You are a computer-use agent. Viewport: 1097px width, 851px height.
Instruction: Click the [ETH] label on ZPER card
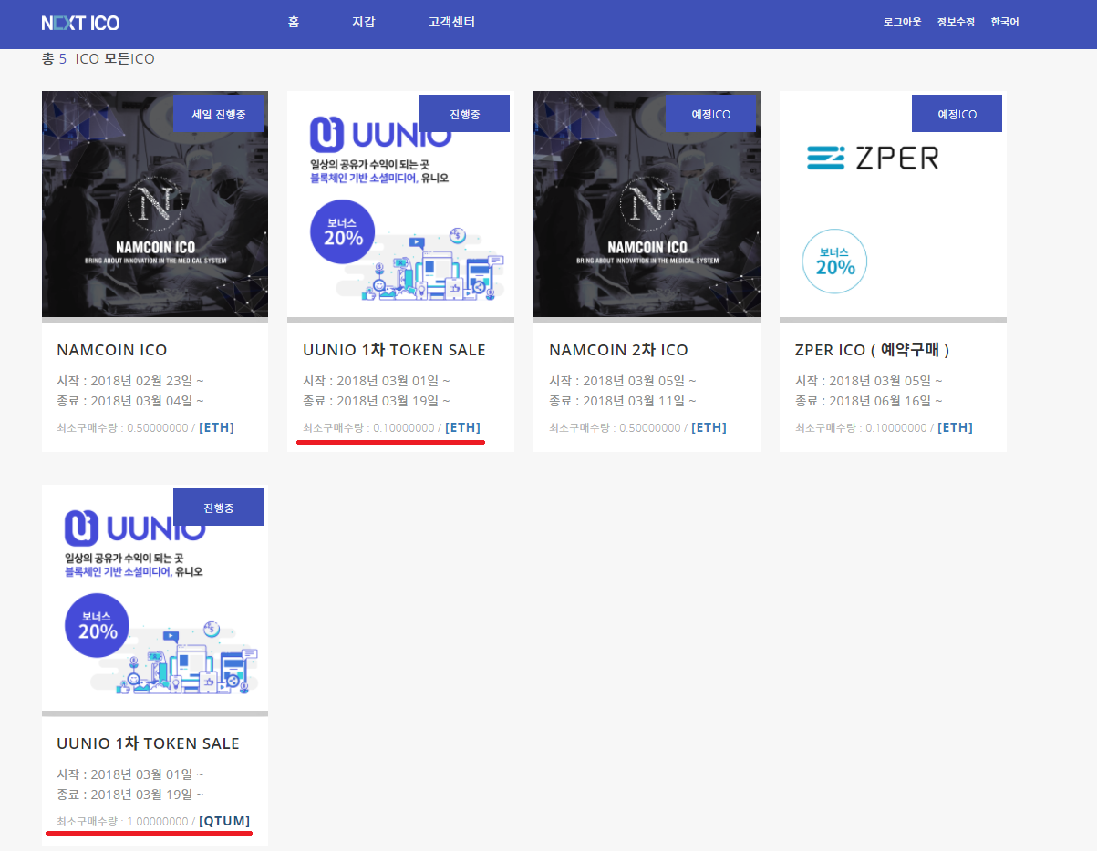[x=955, y=427]
